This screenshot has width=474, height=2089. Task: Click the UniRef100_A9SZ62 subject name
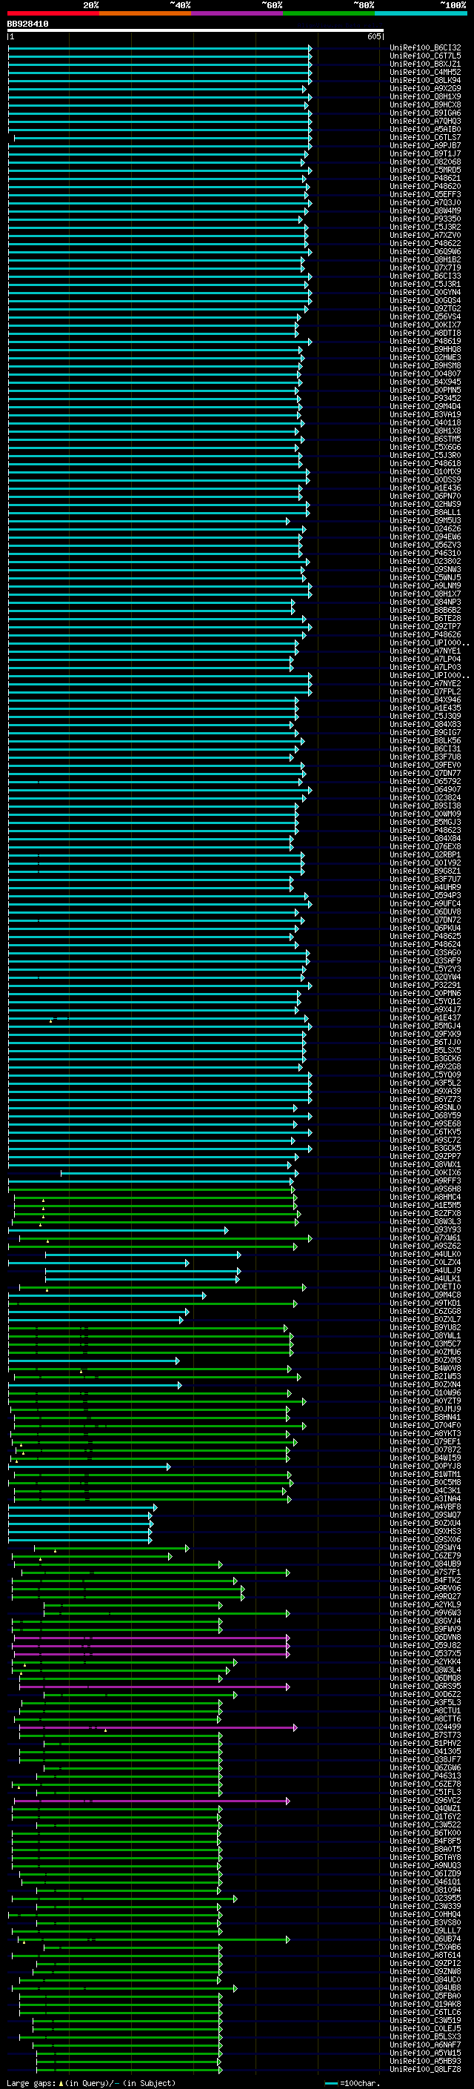pos(425,1246)
